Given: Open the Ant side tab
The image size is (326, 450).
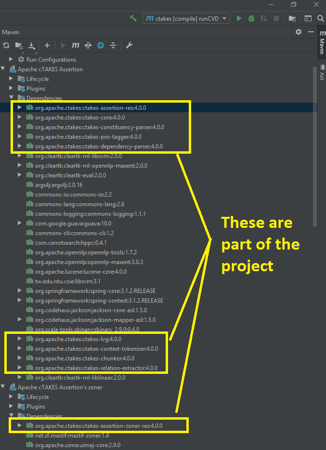Looking at the screenshot, I should 322,72.
